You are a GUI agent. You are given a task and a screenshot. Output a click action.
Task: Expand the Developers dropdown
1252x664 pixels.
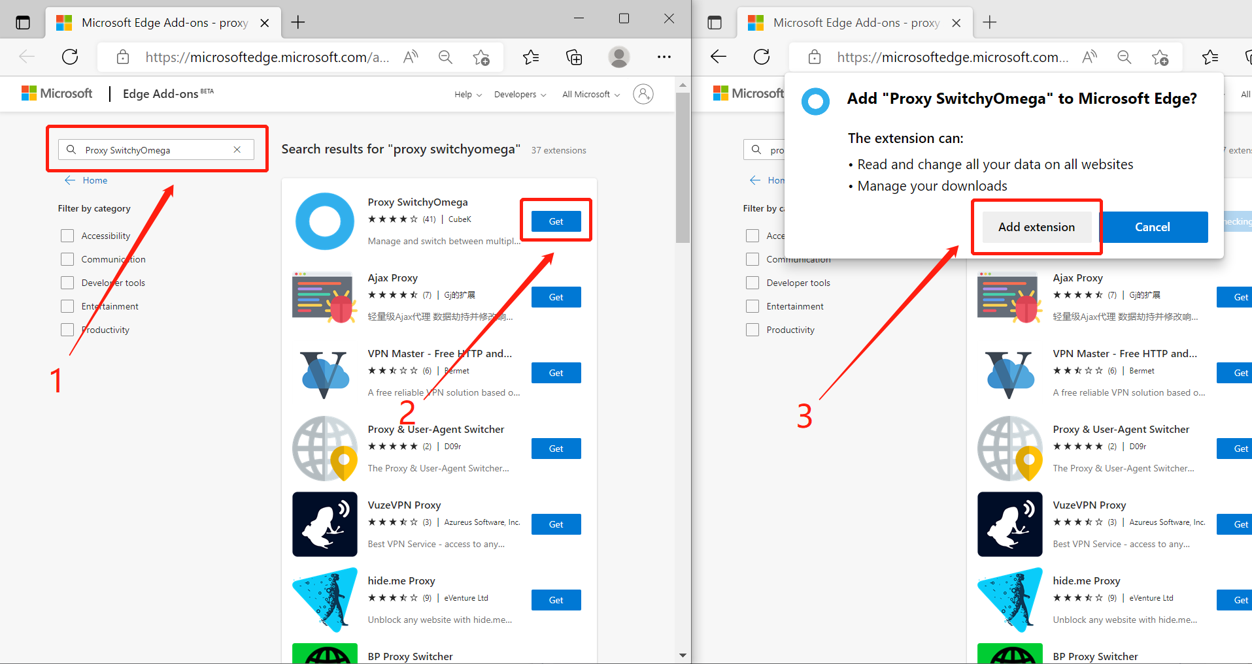pos(519,94)
